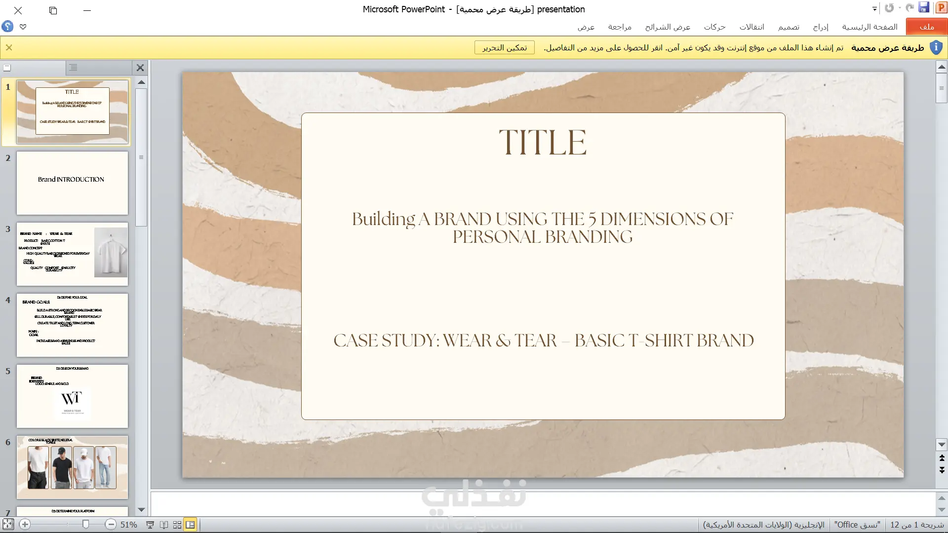The image size is (948, 533).
Task: Click the slide 1 of 12 indicator
Action: click(917, 525)
